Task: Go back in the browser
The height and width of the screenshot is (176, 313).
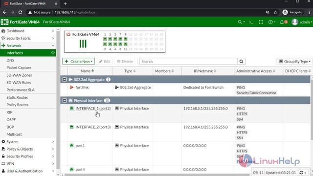Action: (4, 12)
